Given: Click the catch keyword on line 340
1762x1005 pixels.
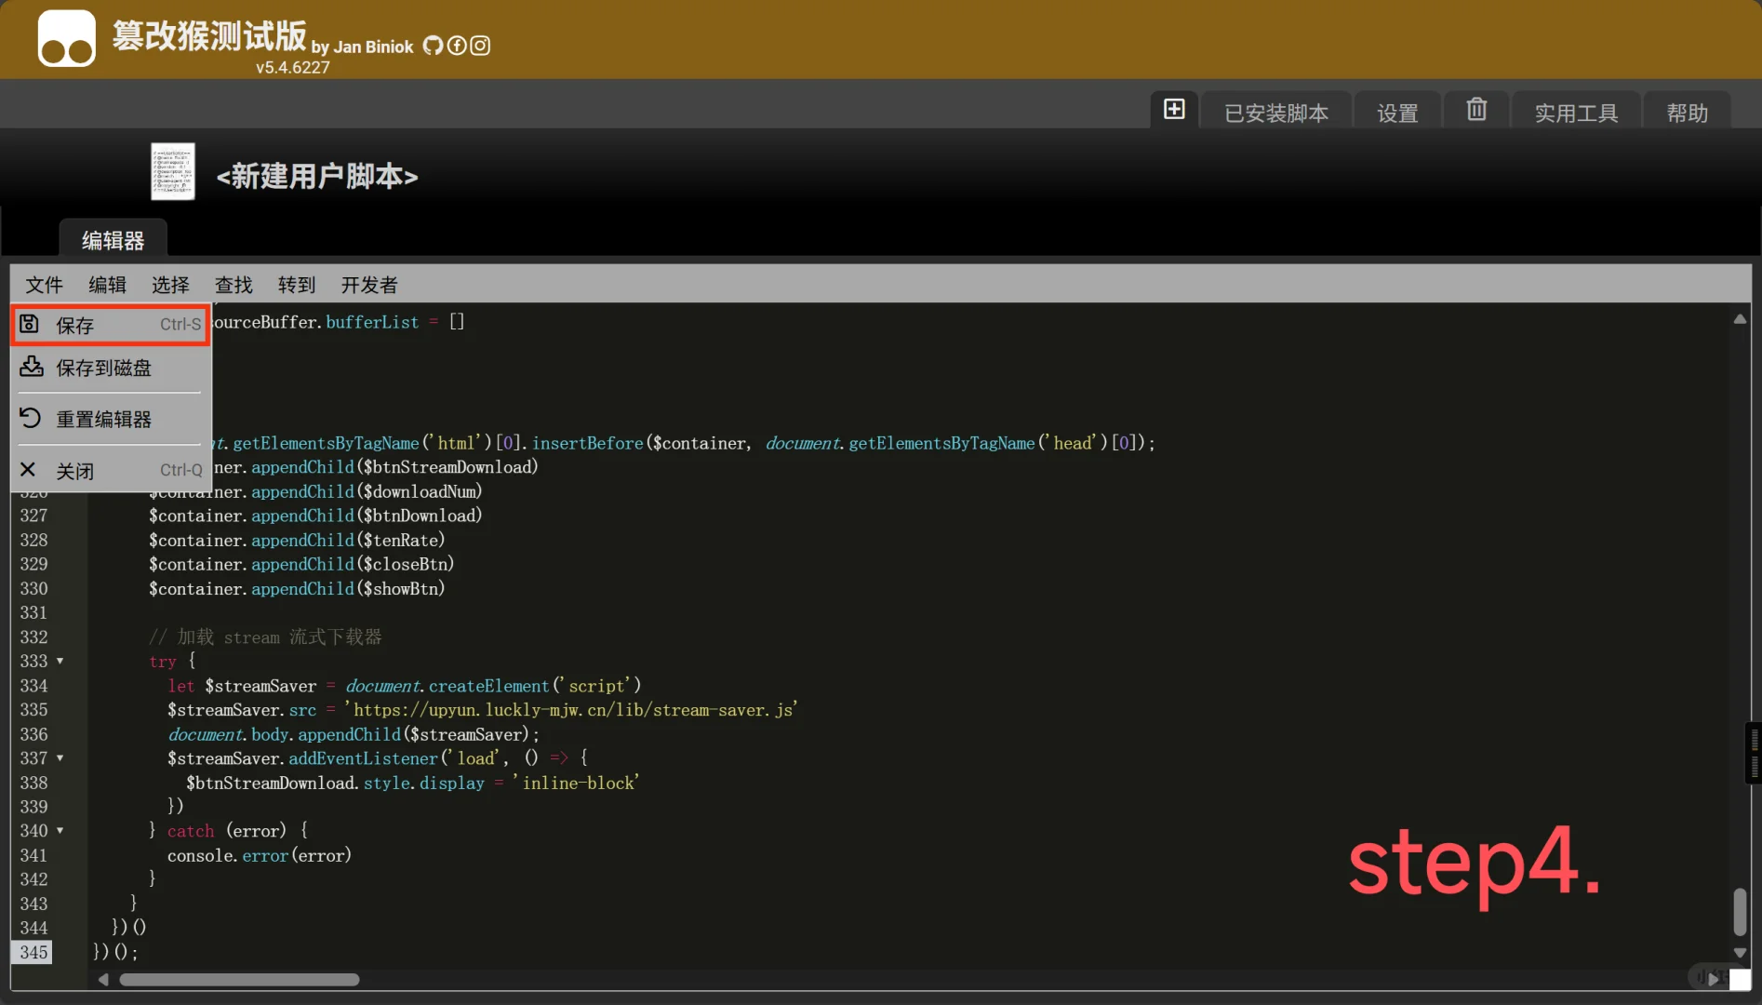Looking at the screenshot, I should [x=191, y=831].
